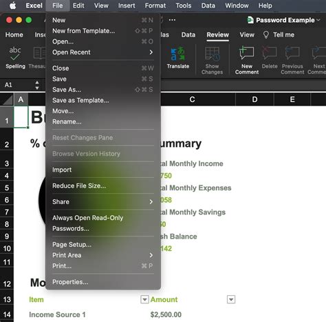The image size is (326, 322).
Task: Open the Data menu in the menu bar
Action: 208,6
